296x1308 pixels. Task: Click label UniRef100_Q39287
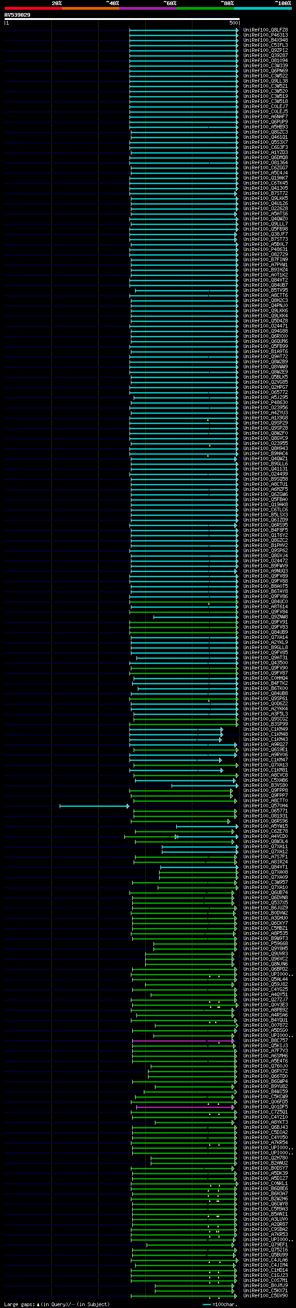265,55
